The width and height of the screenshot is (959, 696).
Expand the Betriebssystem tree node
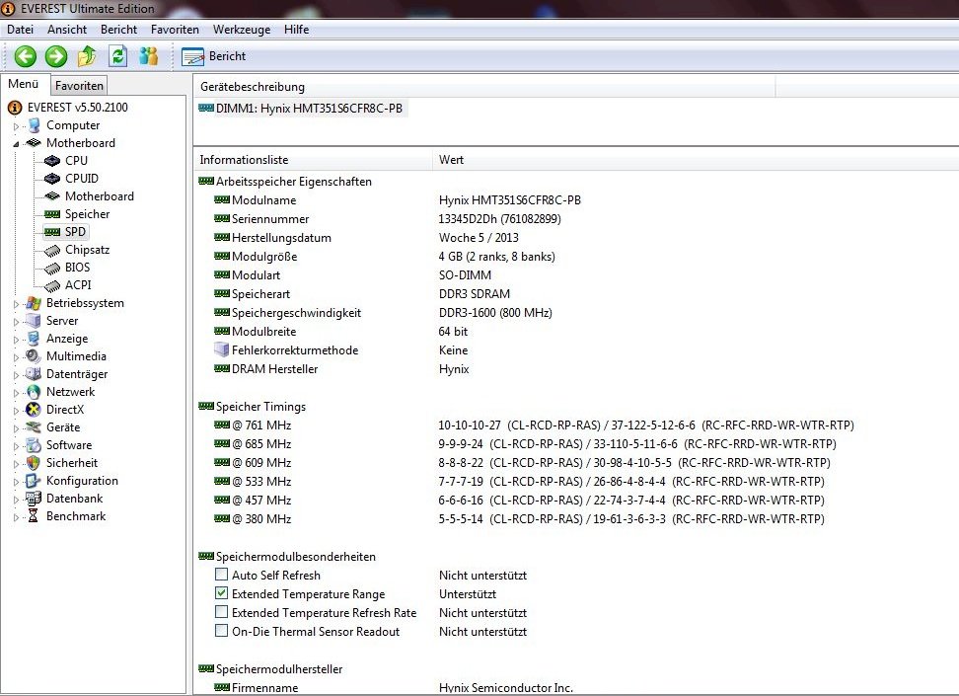point(16,304)
